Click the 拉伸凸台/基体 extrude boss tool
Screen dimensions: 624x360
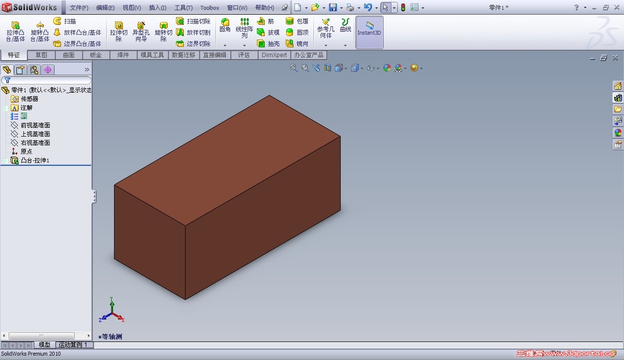click(x=16, y=32)
